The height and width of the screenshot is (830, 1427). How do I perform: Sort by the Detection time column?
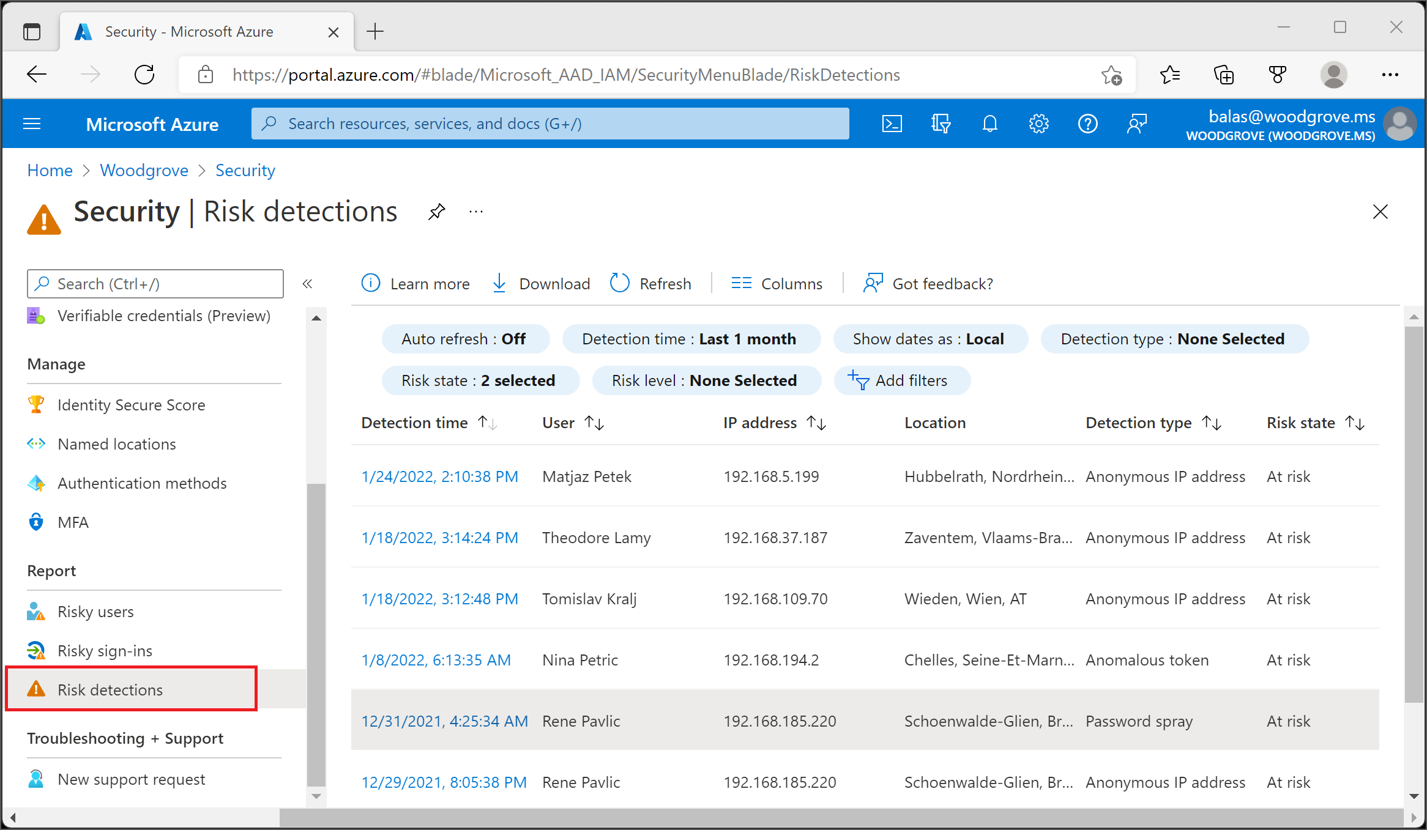point(430,423)
